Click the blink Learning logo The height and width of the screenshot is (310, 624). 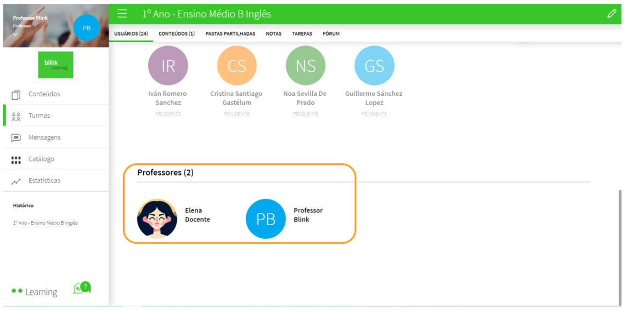click(x=55, y=65)
